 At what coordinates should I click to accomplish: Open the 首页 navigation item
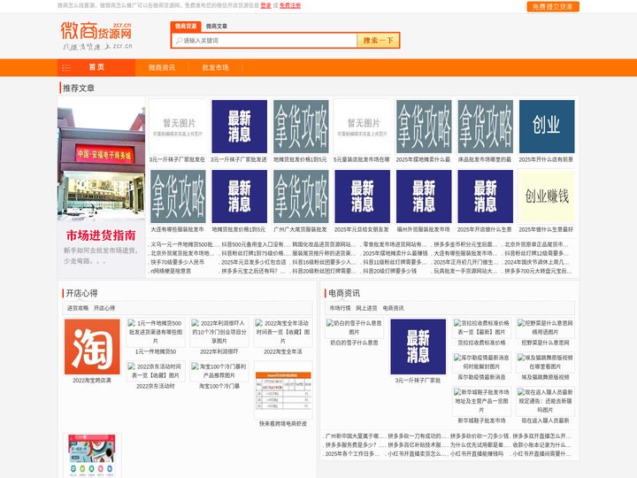coord(96,67)
